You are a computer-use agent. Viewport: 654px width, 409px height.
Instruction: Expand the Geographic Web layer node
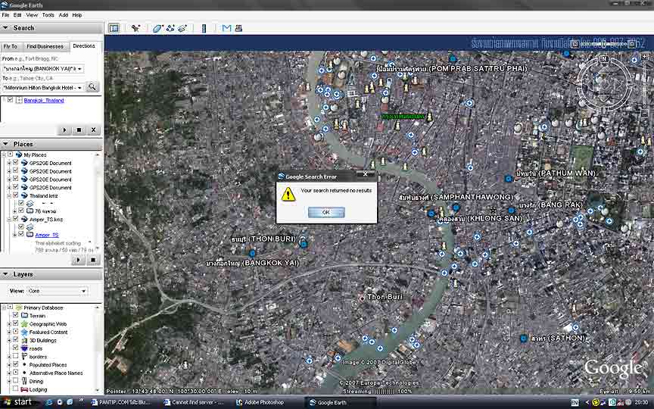tap(9, 323)
